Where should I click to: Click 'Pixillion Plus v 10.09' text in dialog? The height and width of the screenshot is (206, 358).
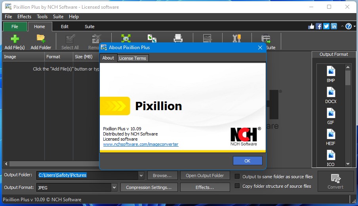click(122, 129)
